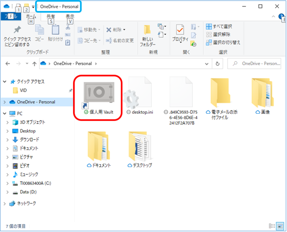The width and height of the screenshot is (287, 232).
Task: Create a New Folder (新しいフォルダー)
Action: click(x=147, y=36)
